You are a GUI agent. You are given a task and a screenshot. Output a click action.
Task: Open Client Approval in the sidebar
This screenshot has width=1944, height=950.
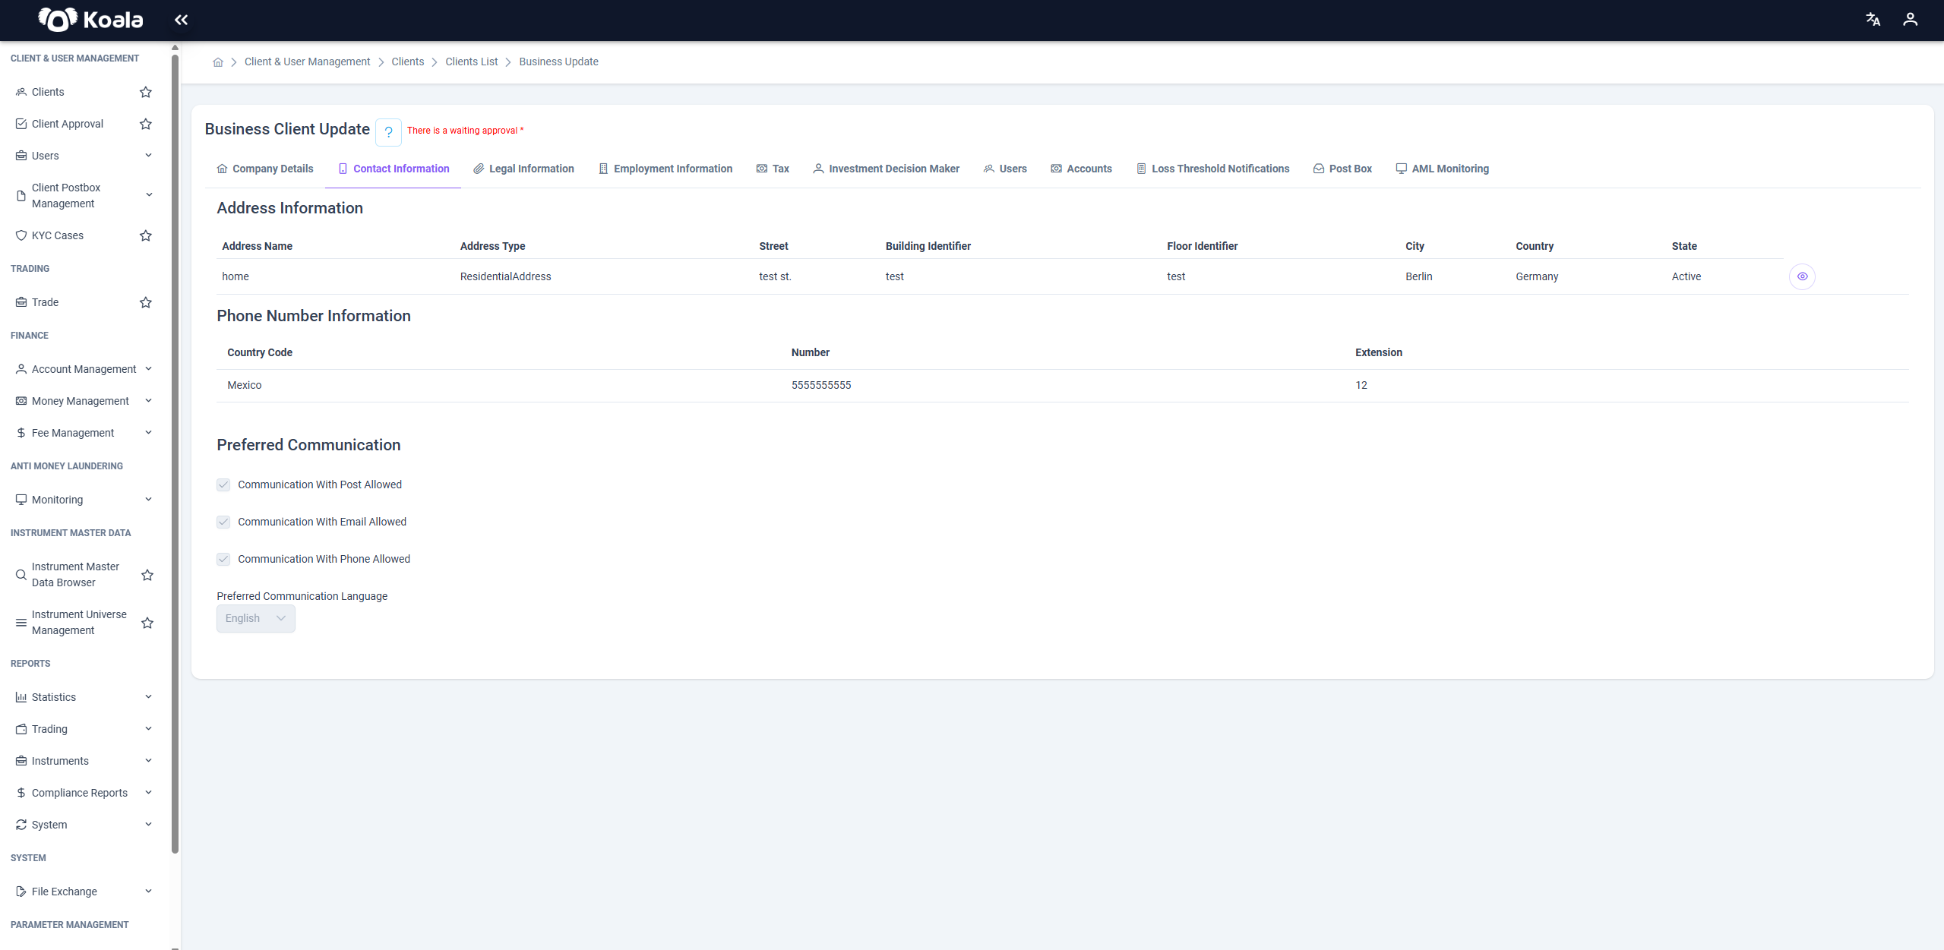point(68,124)
